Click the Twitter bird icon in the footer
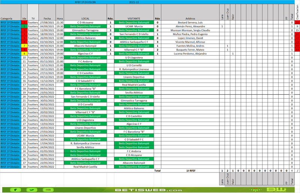Image resolution: width=300 pixels, height=193 pixels. click(32, 190)
